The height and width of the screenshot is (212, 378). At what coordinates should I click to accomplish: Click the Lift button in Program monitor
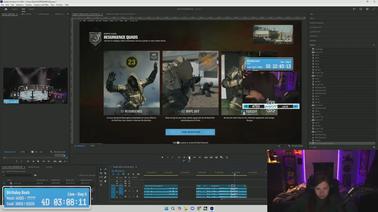(x=206, y=157)
